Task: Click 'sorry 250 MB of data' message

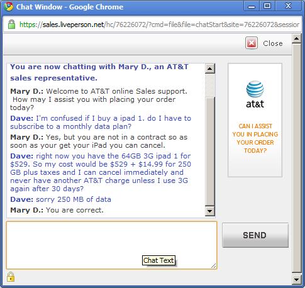Action: pos(60,199)
